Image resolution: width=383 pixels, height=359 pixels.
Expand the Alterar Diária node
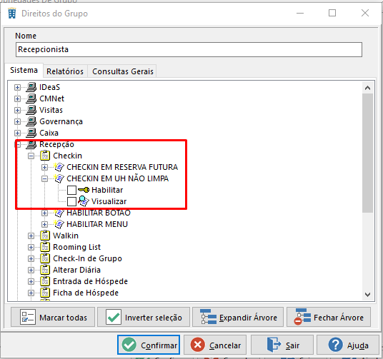[x=31, y=270]
